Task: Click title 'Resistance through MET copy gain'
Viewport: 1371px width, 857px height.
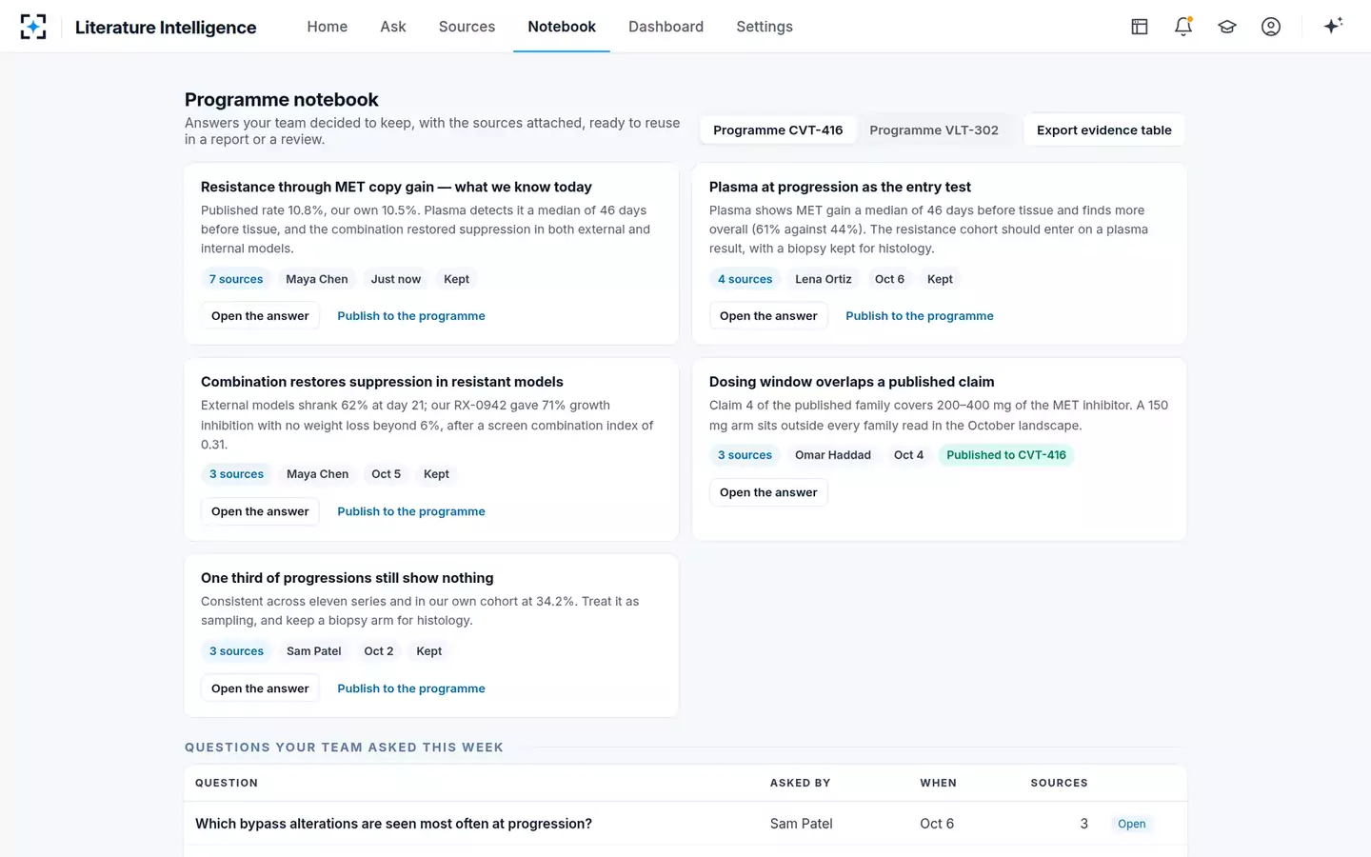Action: [x=396, y=187]
